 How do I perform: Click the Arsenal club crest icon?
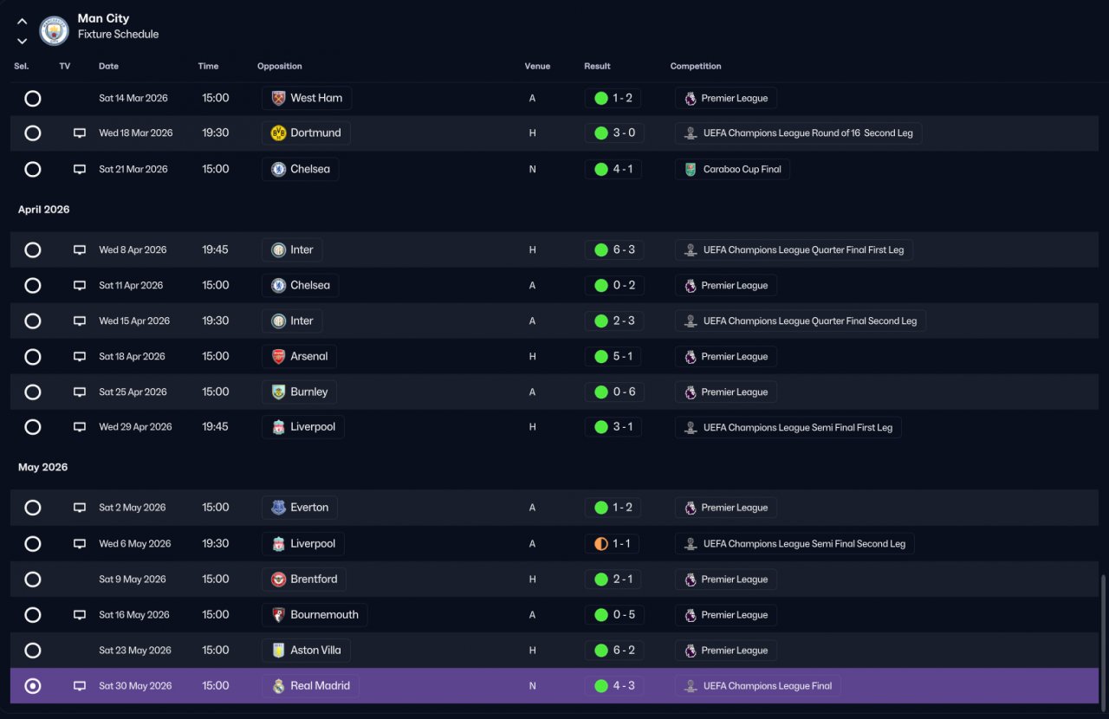[x=278, y=357]
